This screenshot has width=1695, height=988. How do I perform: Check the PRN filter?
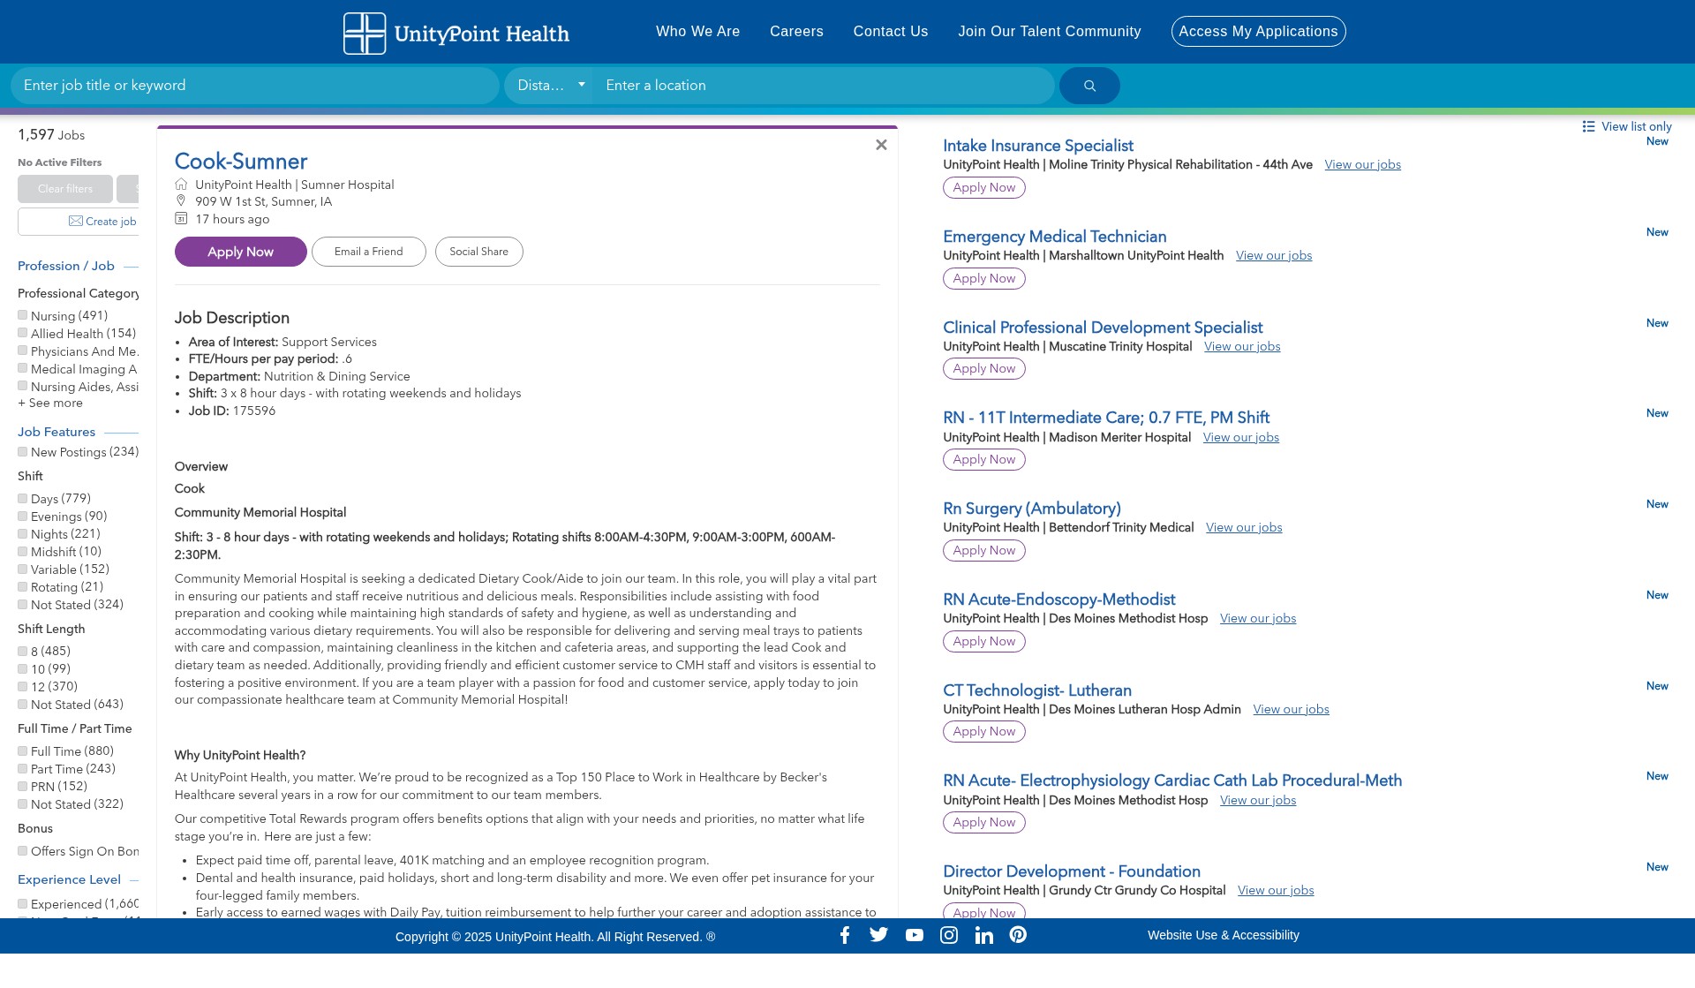click(23, 787)
